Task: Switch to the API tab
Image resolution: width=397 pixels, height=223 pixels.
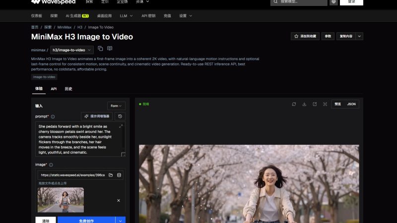Action: pyautogui.click(x=54, y=89)
